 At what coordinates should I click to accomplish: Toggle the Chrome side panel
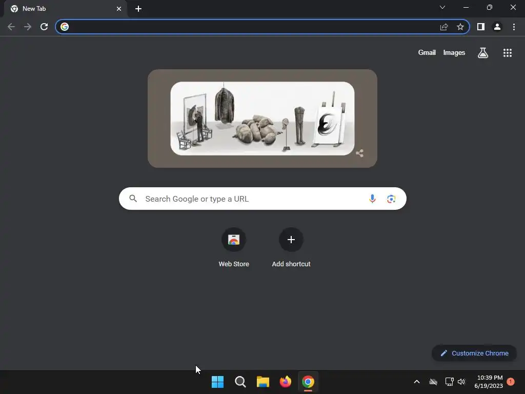click(481, 27)
